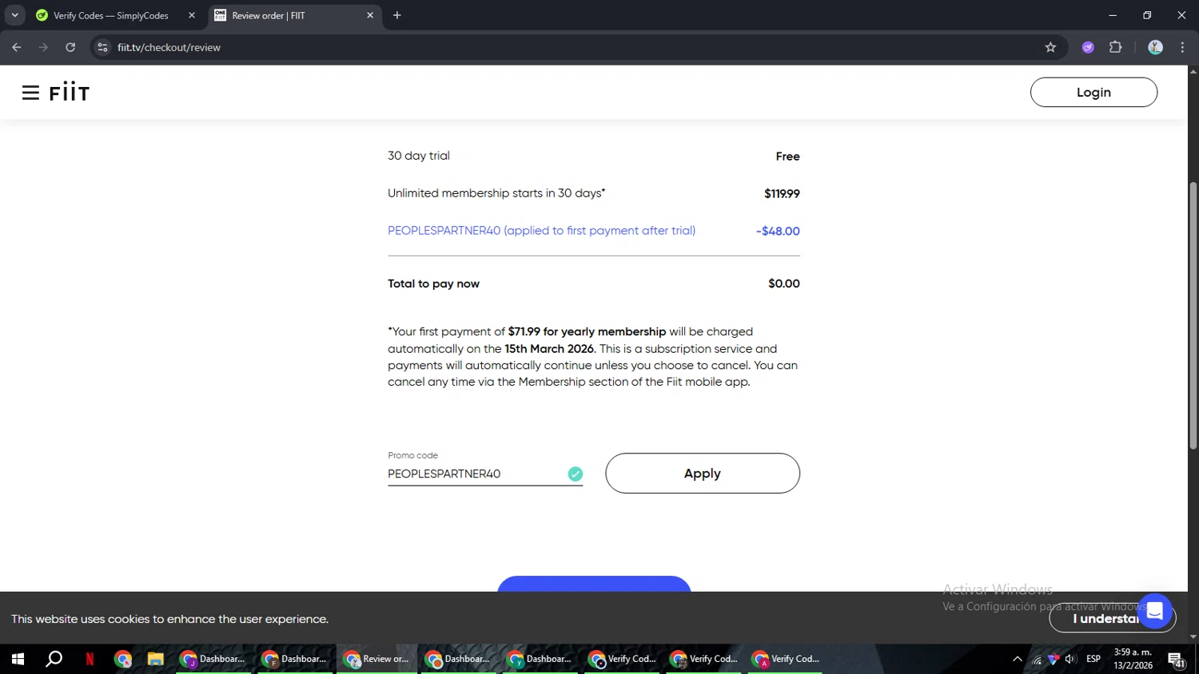Open the purple extension icon
This screenshot has width=1199, height=674.
[1088, 47]
